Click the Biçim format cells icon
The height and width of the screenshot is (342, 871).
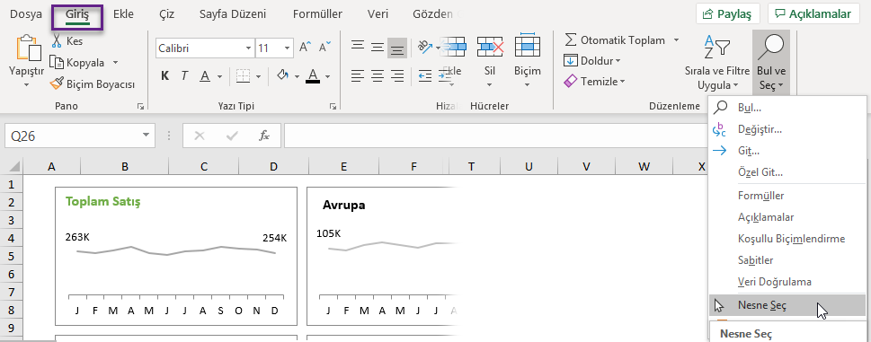(527, 46)
